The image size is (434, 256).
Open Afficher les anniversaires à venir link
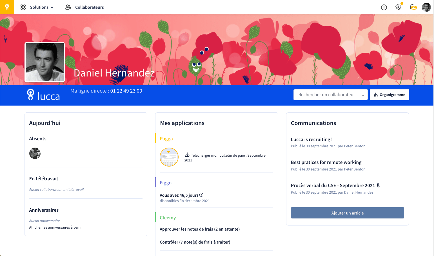55,227
